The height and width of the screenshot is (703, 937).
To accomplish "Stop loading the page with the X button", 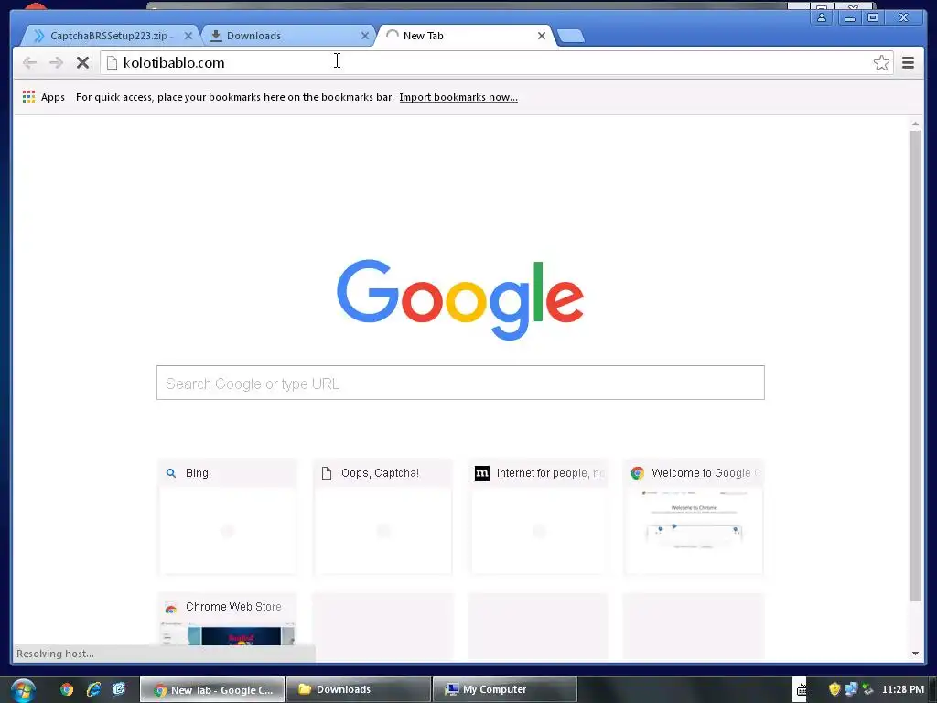I will pos(82,63).
